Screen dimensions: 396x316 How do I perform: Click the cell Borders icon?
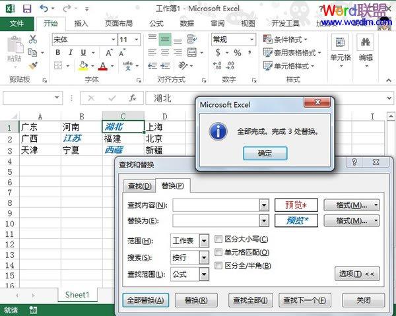(x=58, y=66)
